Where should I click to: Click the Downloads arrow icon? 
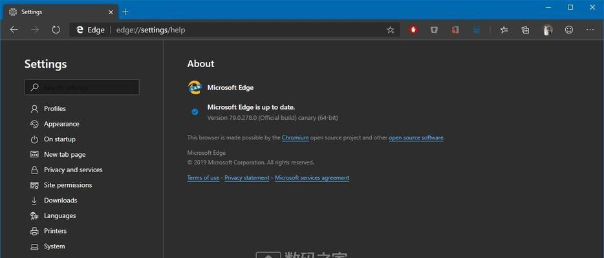pyautogui.click(x=34, y=201)
